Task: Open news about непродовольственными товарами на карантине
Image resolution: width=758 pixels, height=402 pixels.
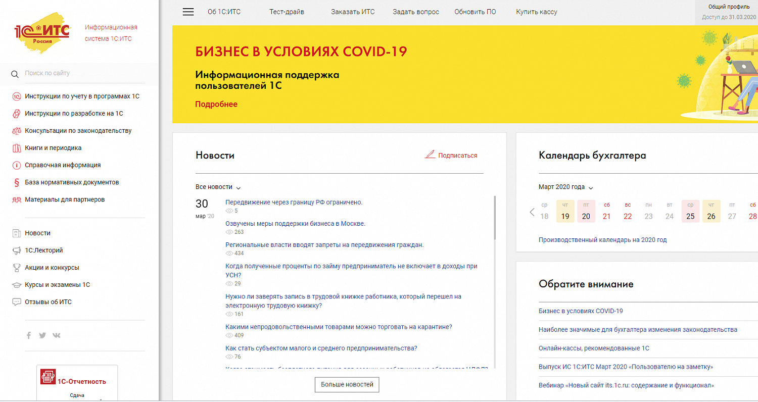Action: pos(339,327)
